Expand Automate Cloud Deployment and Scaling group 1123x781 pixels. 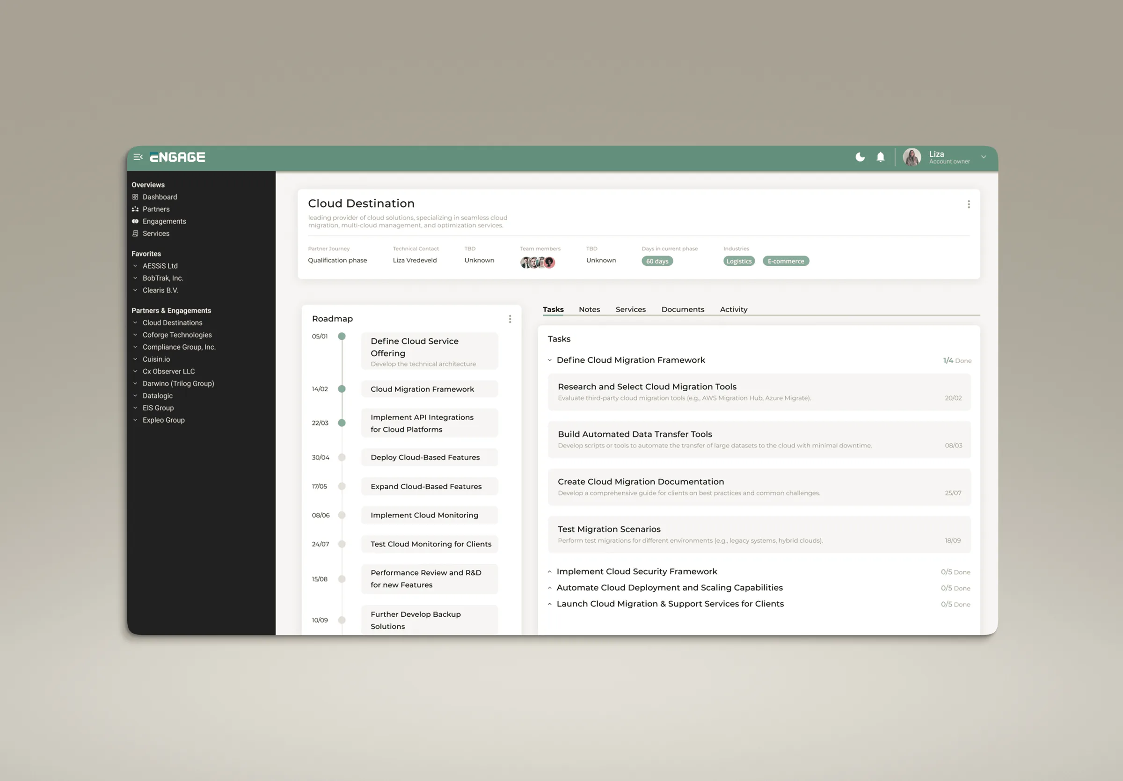pyautogui.click(x=550, y=588)
